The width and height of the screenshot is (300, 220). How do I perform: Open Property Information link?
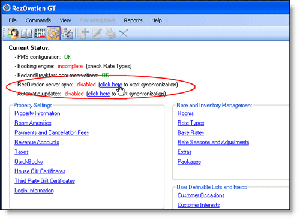click(37, 113)
